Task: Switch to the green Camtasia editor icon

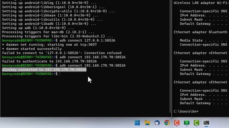Action: tap(196, 123)
